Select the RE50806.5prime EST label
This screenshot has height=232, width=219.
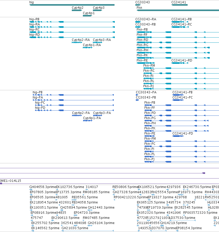[x=125, y=187]
